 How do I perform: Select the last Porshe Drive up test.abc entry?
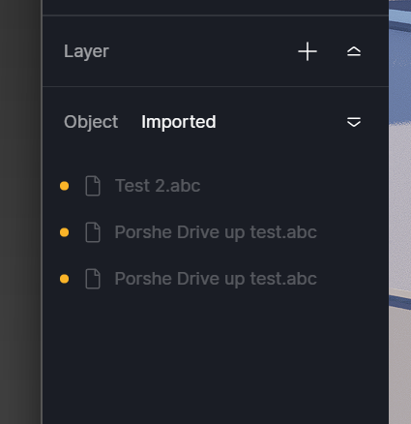point(216,279)
